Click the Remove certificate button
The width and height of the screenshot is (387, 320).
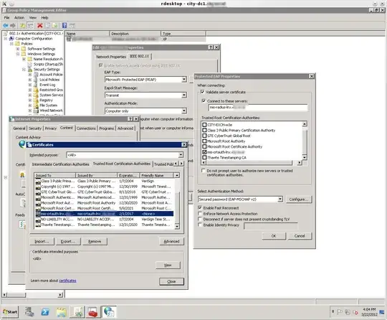click(95, 241)
